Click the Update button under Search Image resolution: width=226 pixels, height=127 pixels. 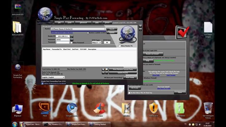click(112, 33)
